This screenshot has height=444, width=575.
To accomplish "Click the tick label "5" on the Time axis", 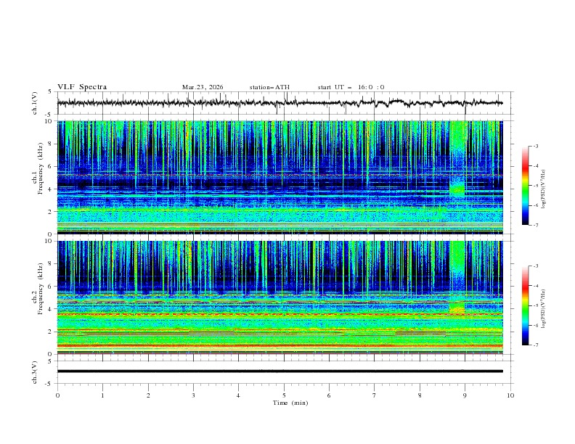I will click(284, 395).
